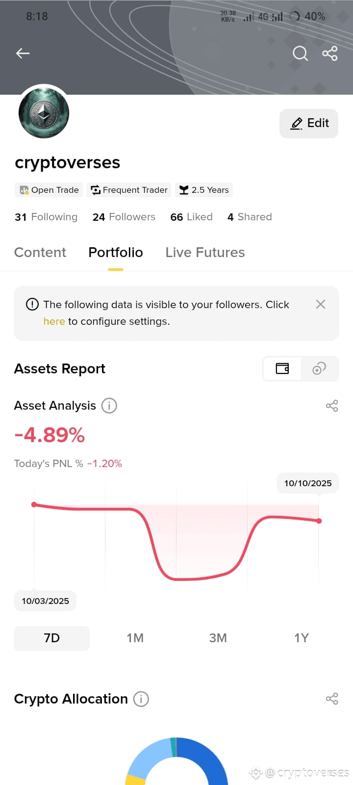Tap the Edit profile button
This screenshot has width=353, height=785.
309,123
